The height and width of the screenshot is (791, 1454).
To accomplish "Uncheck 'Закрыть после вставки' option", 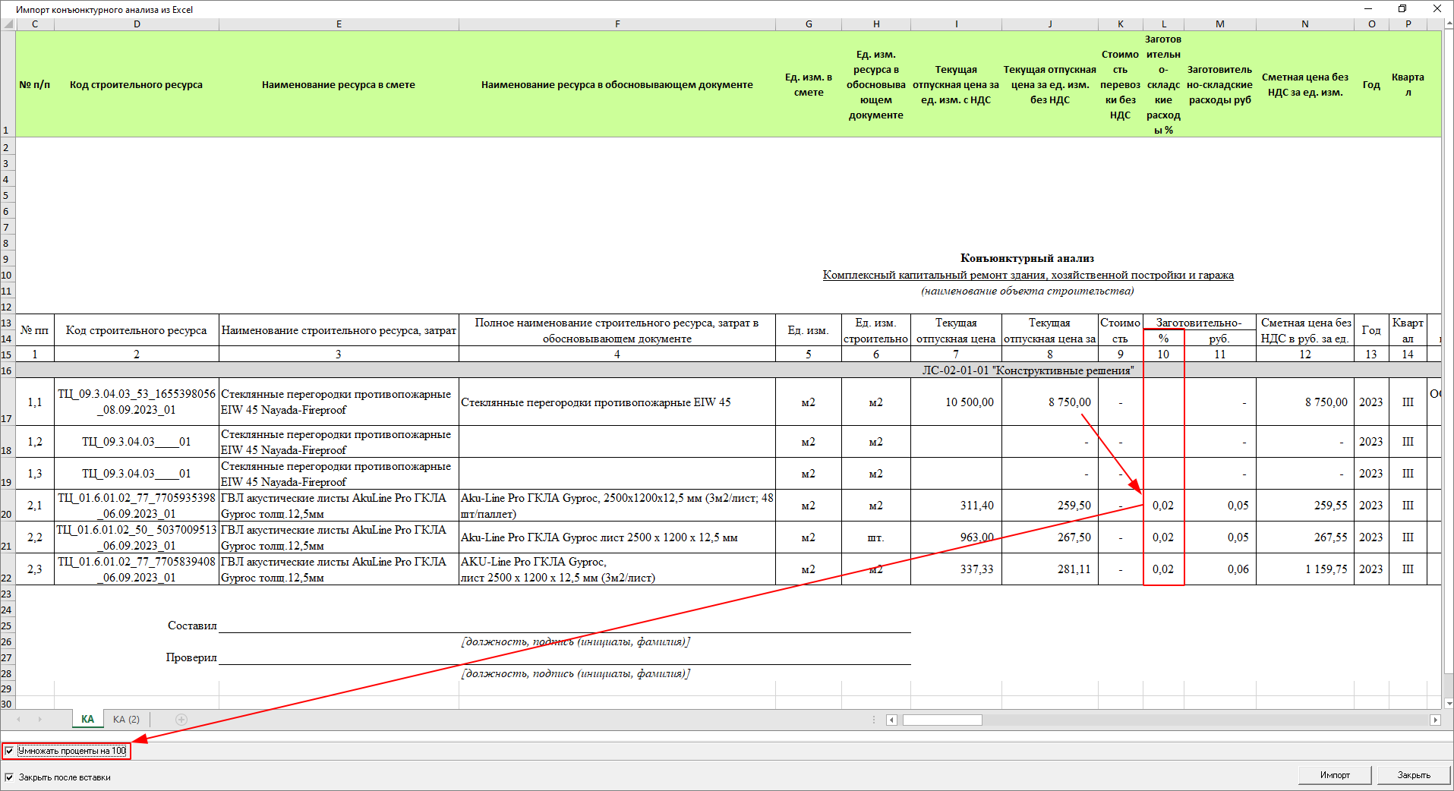I will 9,777.
